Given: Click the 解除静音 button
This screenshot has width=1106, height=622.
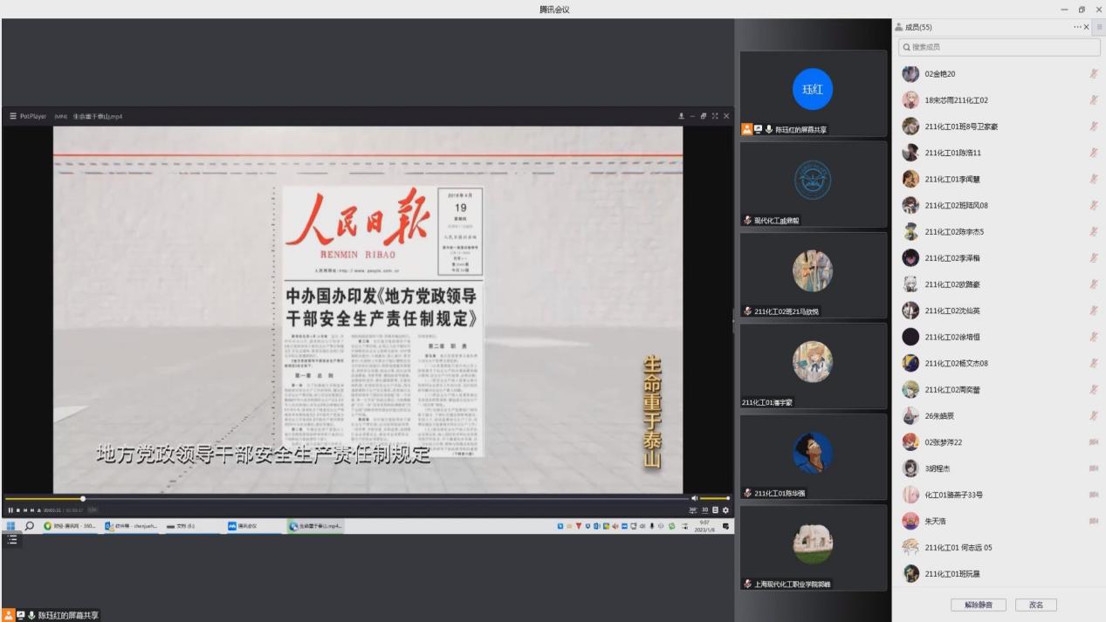Looking at the screenshot, I should [978, 605].
